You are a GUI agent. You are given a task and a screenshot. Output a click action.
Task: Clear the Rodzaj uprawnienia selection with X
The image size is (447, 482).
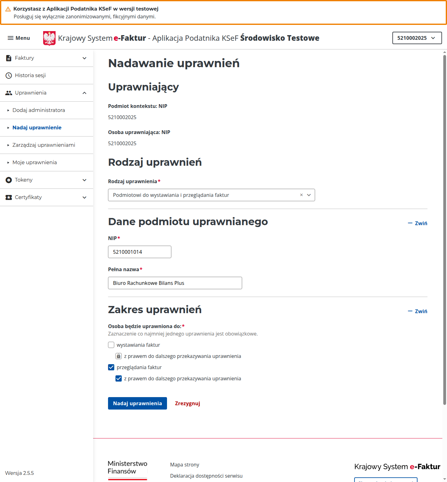[x=301, y=195]
